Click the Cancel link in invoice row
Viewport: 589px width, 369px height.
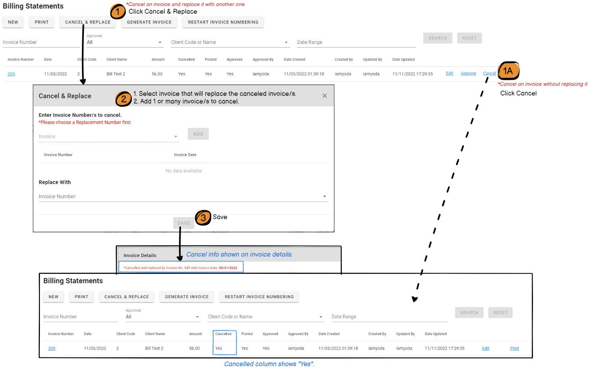pyautogui.click(x=489, y=74)
